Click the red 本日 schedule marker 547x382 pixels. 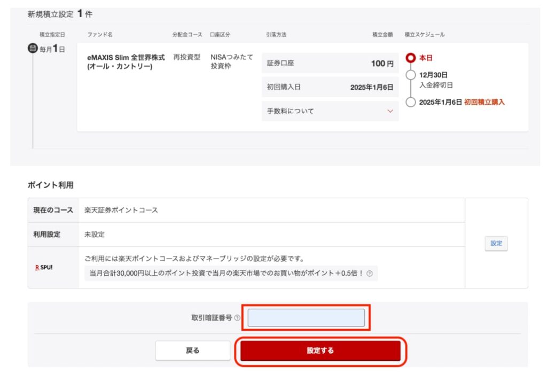point(411,58)
